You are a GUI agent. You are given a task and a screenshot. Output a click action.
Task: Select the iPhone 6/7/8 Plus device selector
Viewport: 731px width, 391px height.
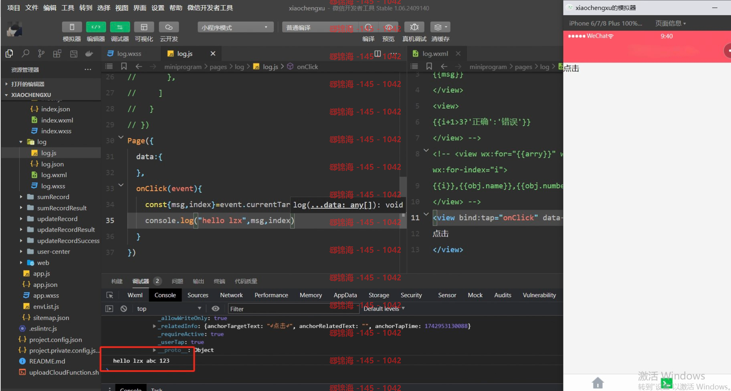pos(605,23)
